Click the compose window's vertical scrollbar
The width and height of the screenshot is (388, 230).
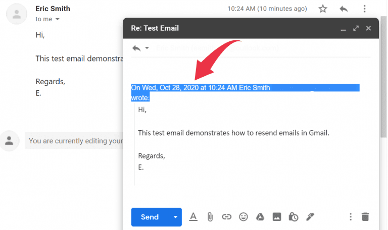click(383, 101)
